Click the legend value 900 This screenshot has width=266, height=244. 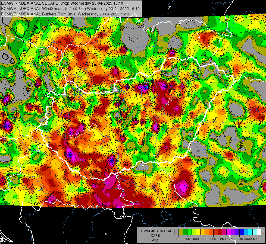coord(213,239)
